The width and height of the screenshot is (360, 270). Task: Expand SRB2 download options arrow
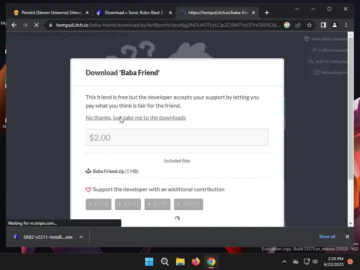(x=81, y=237)
